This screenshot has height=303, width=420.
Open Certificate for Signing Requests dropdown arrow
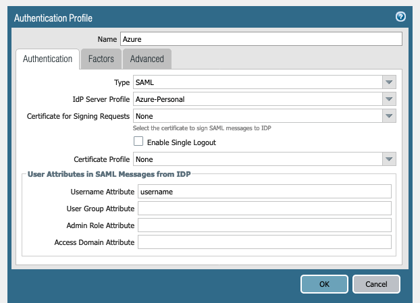point(389,116)
